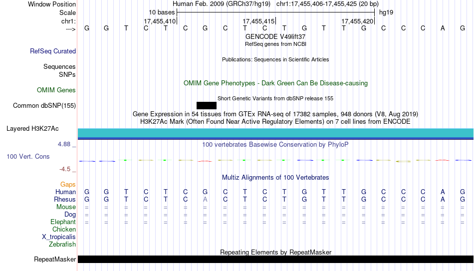
Task: Click the mismatched 'A' base in Rhesus row
Action: pyautogui.click(x=205, y=200)
